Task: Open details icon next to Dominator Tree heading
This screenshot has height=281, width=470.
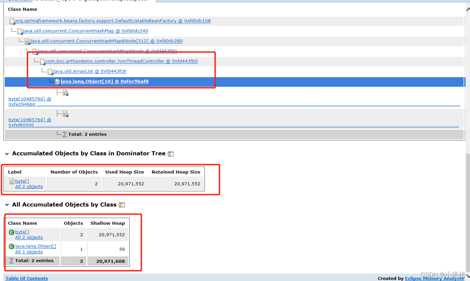Action: 171,154
